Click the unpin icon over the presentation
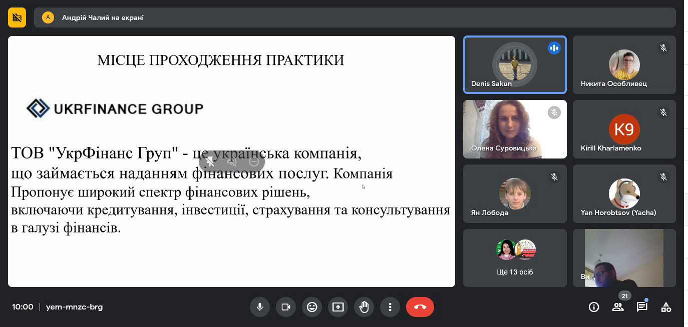Image resolution: width=688 pixels, height=327 pixels. [x=210, y=161]
